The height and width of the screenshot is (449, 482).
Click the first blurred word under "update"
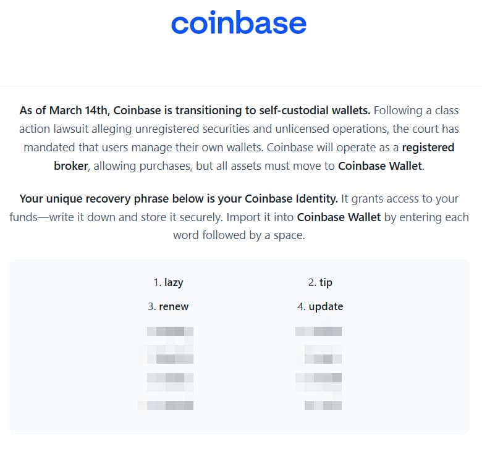318,331
